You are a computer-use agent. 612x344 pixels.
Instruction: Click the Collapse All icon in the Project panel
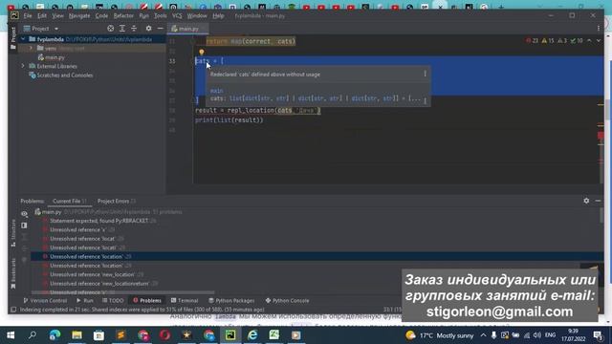pos(134,29)
